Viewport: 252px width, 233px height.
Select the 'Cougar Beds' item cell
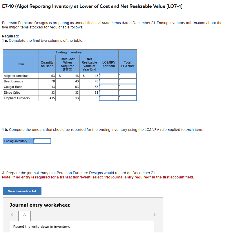(x=21, y=87)
